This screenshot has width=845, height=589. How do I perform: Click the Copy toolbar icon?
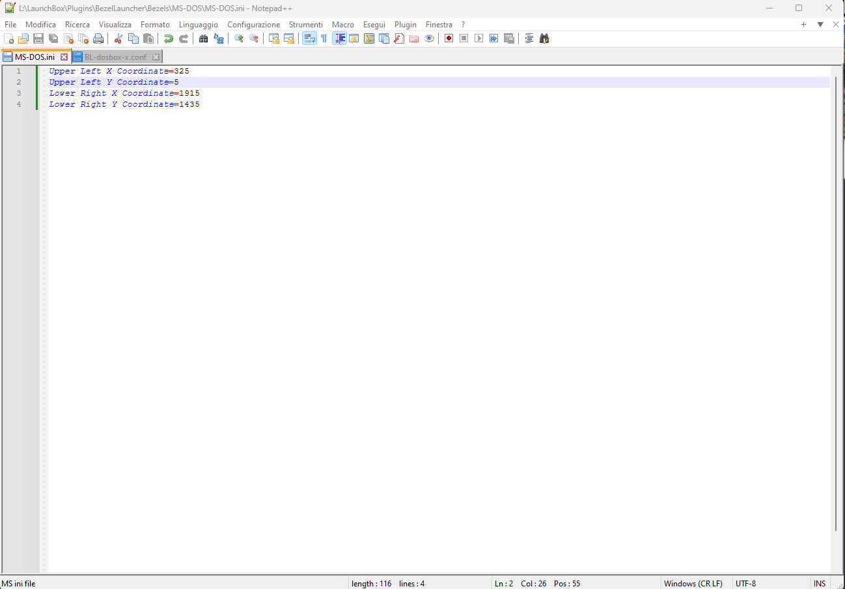(133, 38)
